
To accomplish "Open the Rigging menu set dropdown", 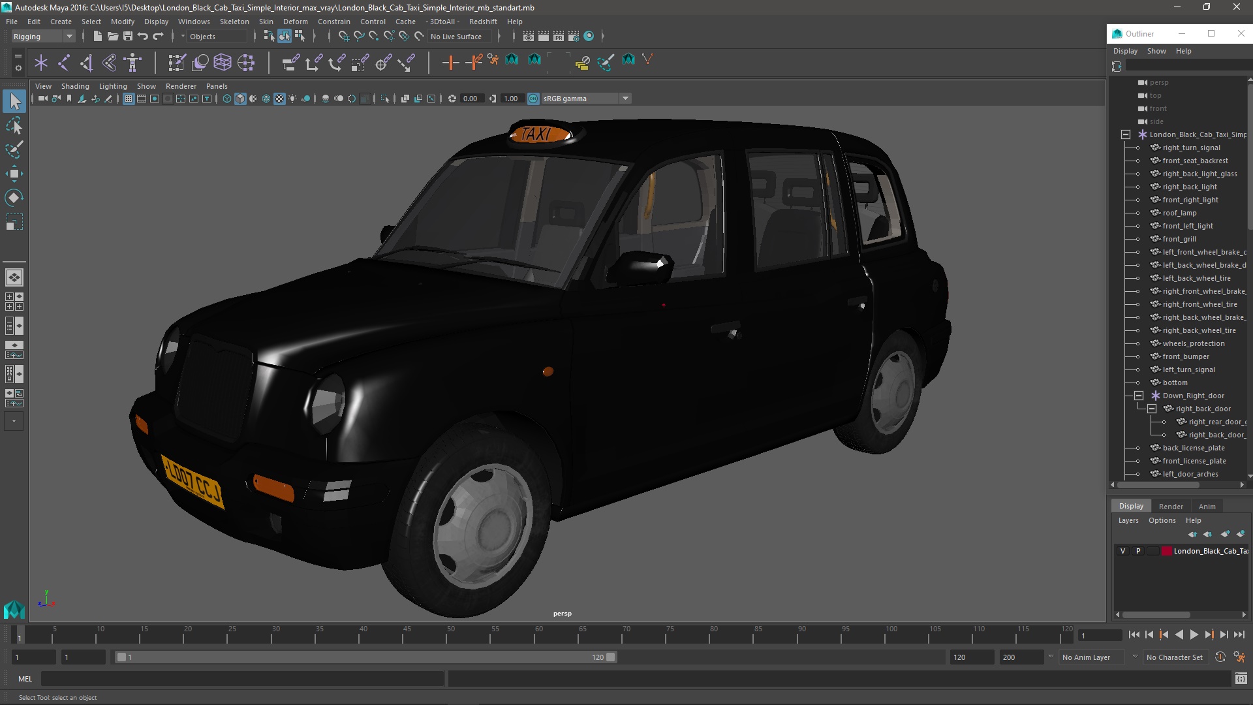I will tap(43, 37).
